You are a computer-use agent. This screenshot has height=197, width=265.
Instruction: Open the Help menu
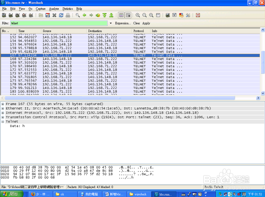[79, 9]
